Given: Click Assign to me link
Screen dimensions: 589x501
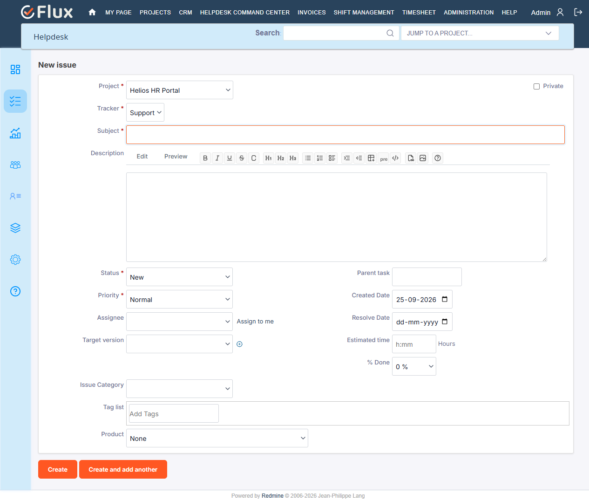Looking at the screenshot, I should coord(255,322).
